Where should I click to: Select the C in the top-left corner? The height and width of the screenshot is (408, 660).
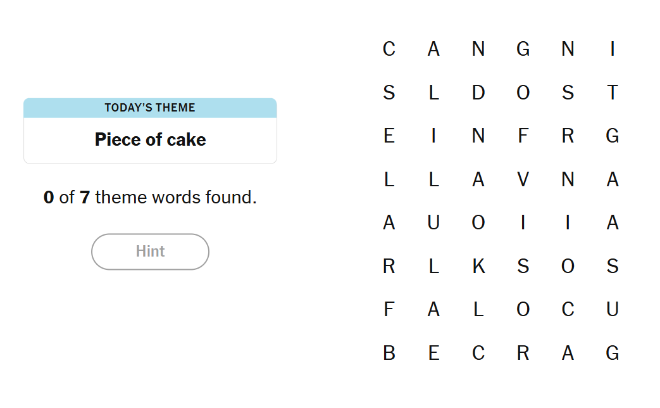coord(389,49)
